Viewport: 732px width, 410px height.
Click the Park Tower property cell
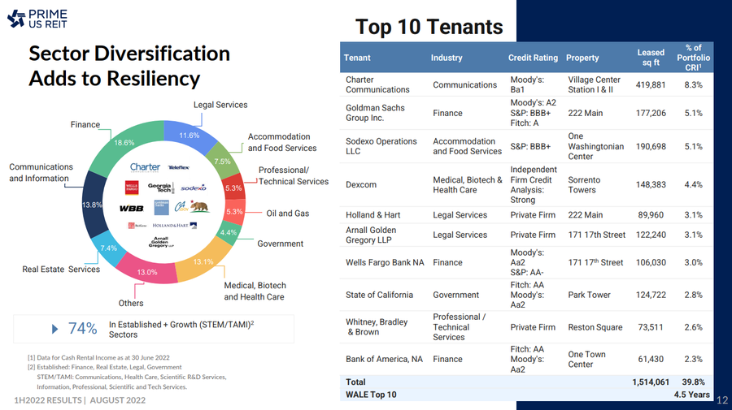pos(589,295)
